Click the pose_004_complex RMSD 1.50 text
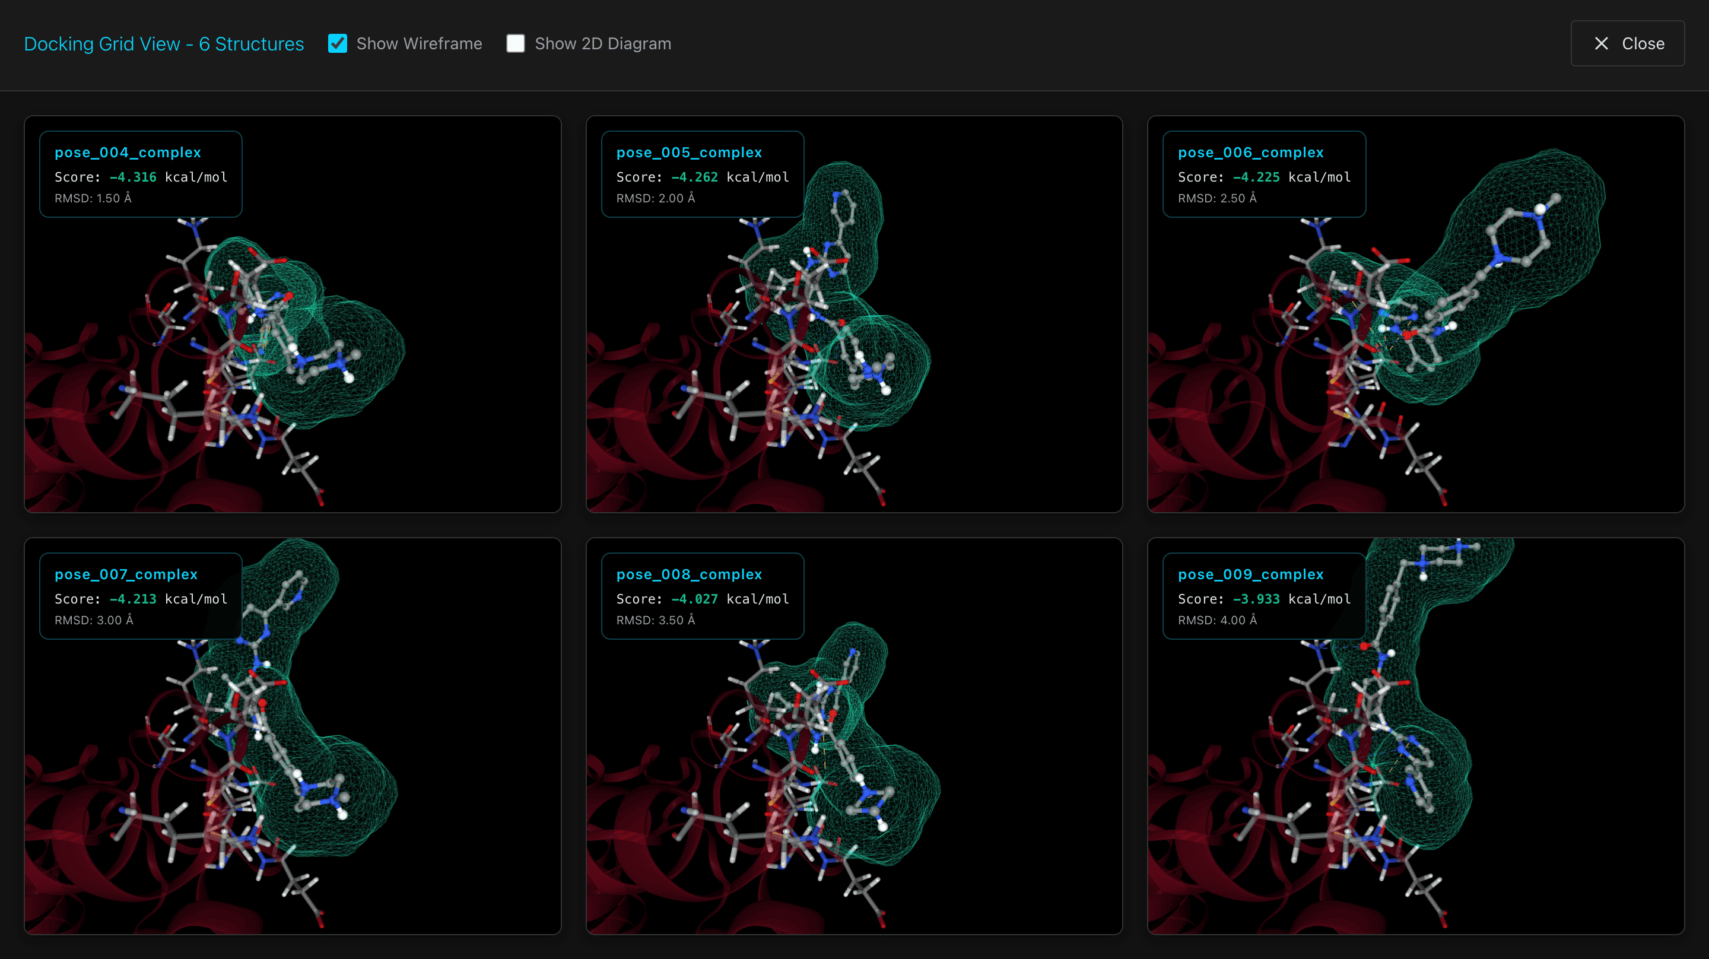 click(x=93, y=198)
